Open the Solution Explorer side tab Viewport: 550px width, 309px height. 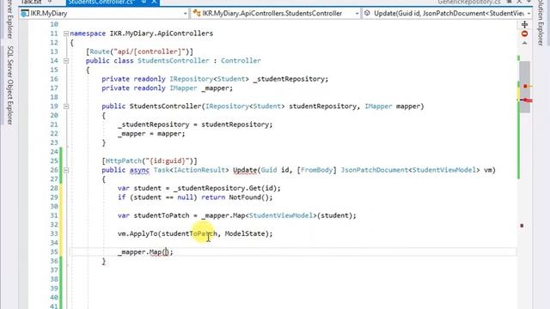click(541, 23)
